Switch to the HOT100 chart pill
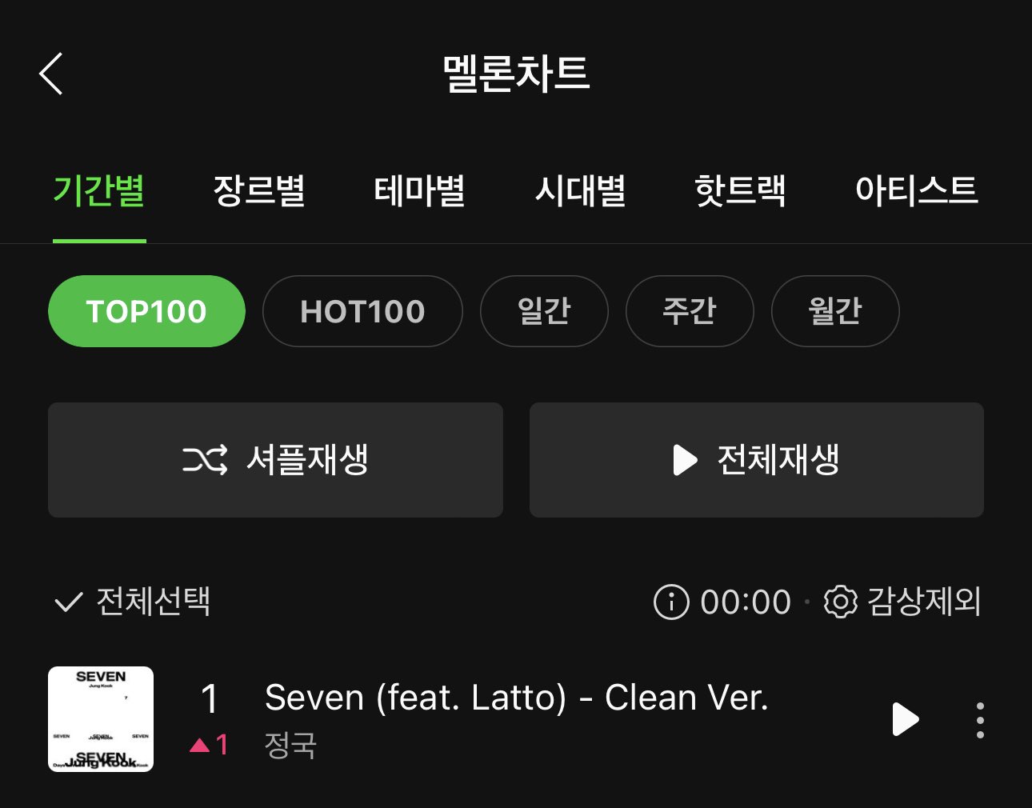 [x=362, y=311]
